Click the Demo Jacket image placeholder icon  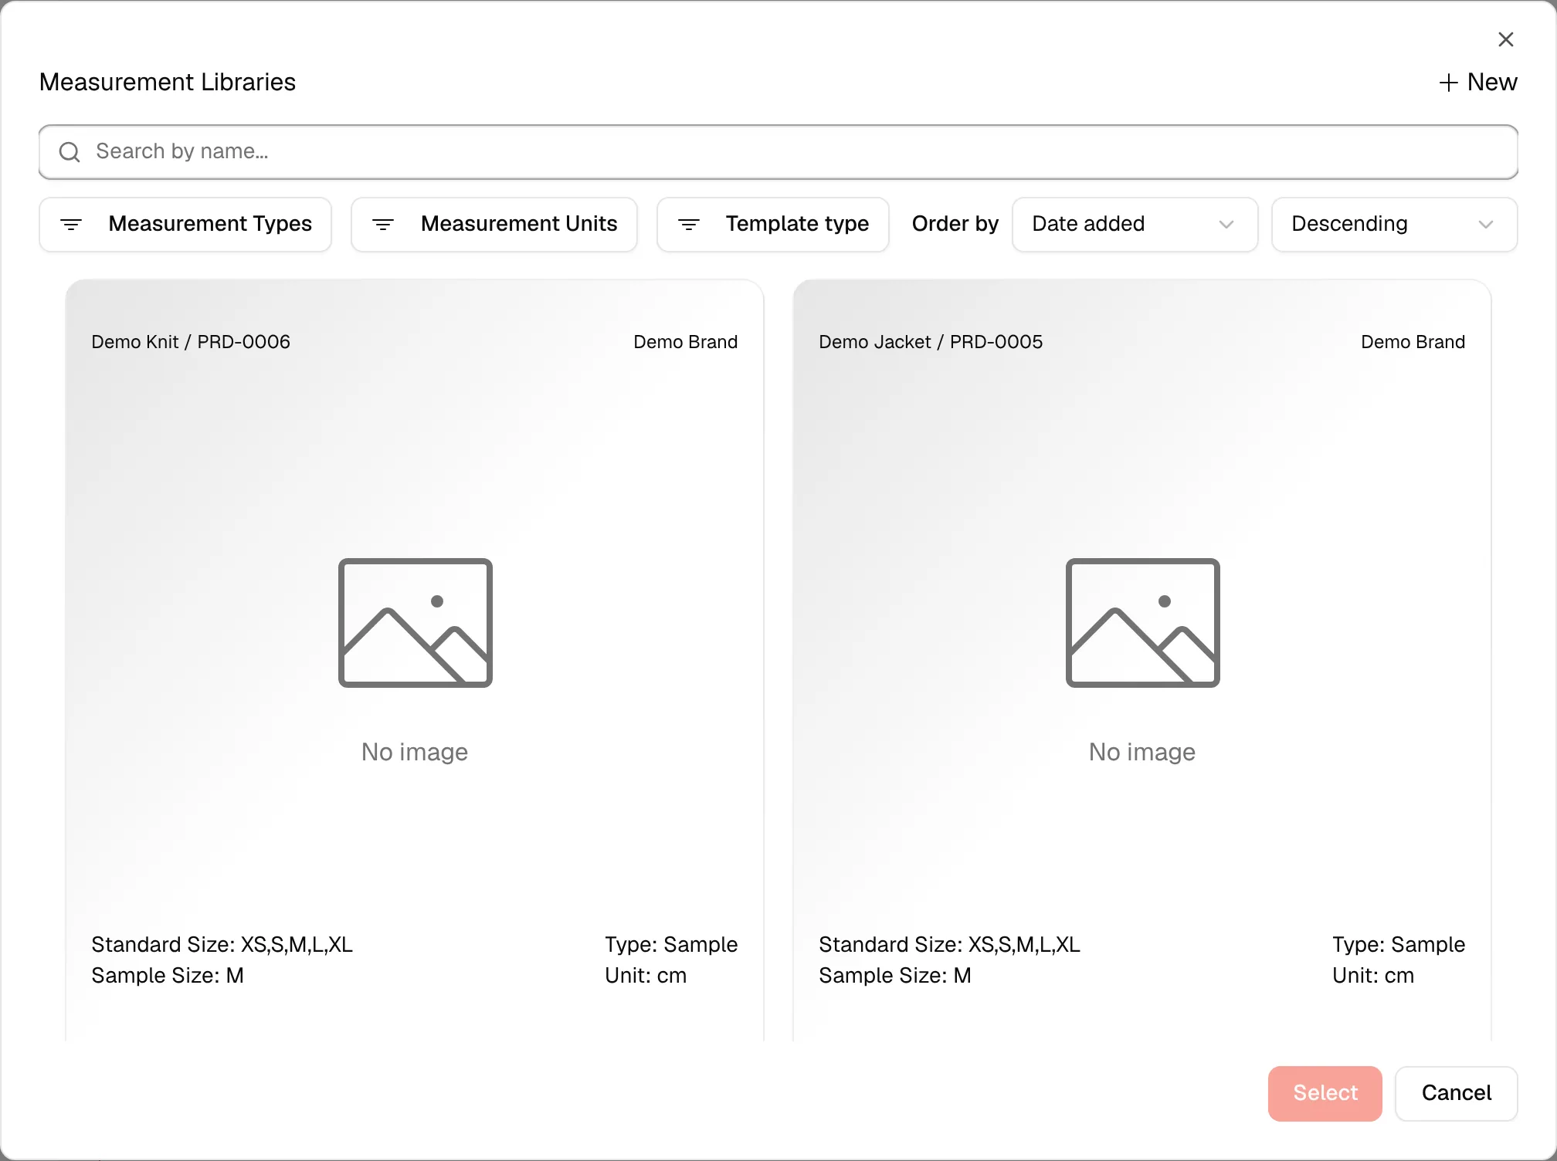tap(1143, 622)
